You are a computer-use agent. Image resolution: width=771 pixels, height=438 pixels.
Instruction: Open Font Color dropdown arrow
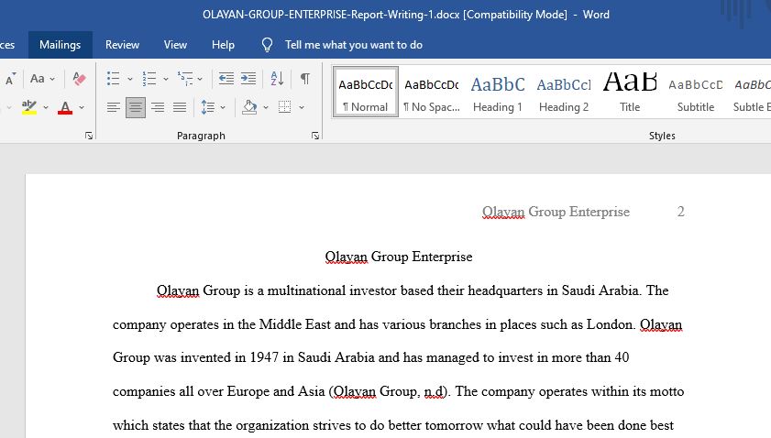click(82, 107)
